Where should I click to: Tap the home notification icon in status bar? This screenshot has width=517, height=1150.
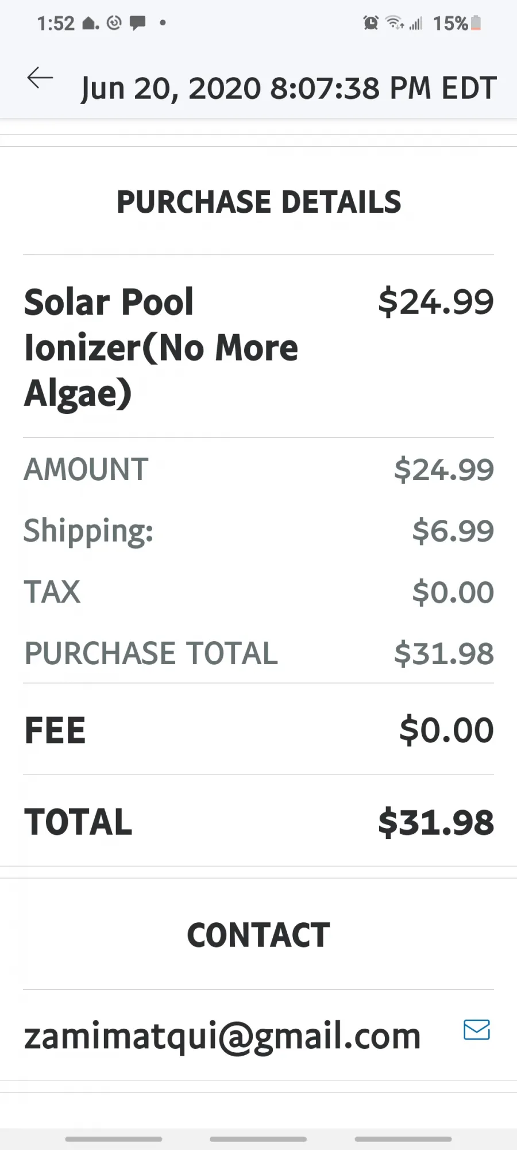point(91,23)
